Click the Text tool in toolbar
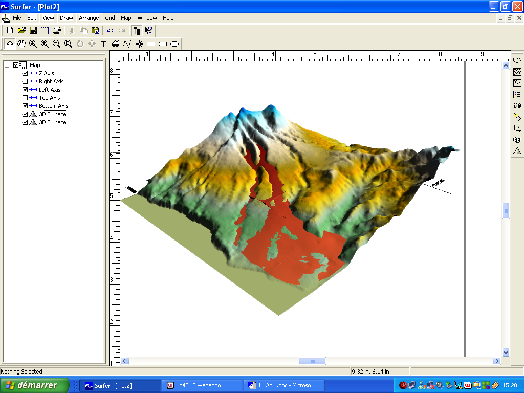Viewport: 524px width, 393px height. pos(104,44)
